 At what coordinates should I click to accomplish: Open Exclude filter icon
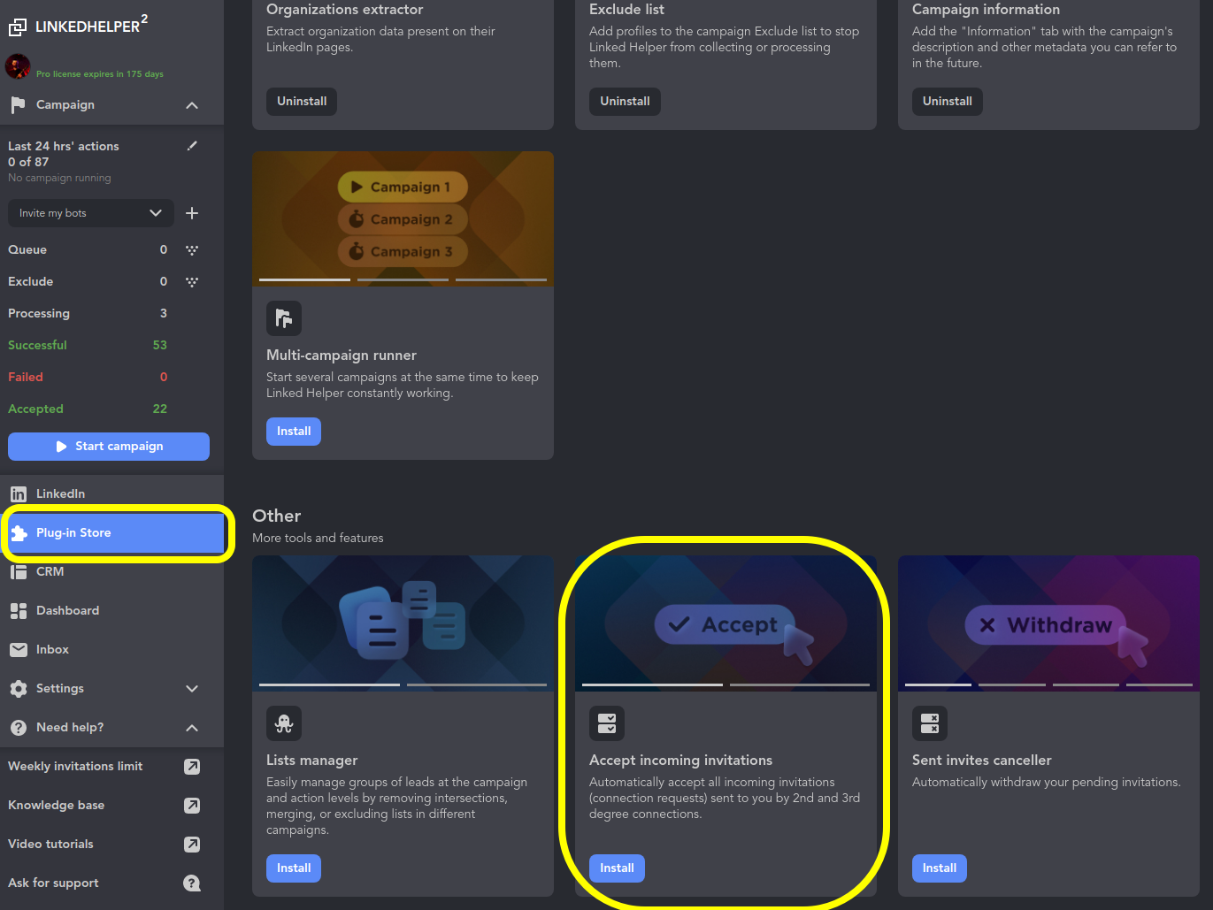(192, 282)
